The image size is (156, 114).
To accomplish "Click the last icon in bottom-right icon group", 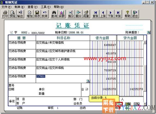I will [x=137, y=104].
